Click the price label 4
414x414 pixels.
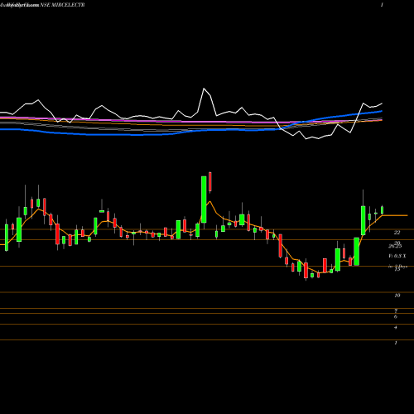coord(396,328)
